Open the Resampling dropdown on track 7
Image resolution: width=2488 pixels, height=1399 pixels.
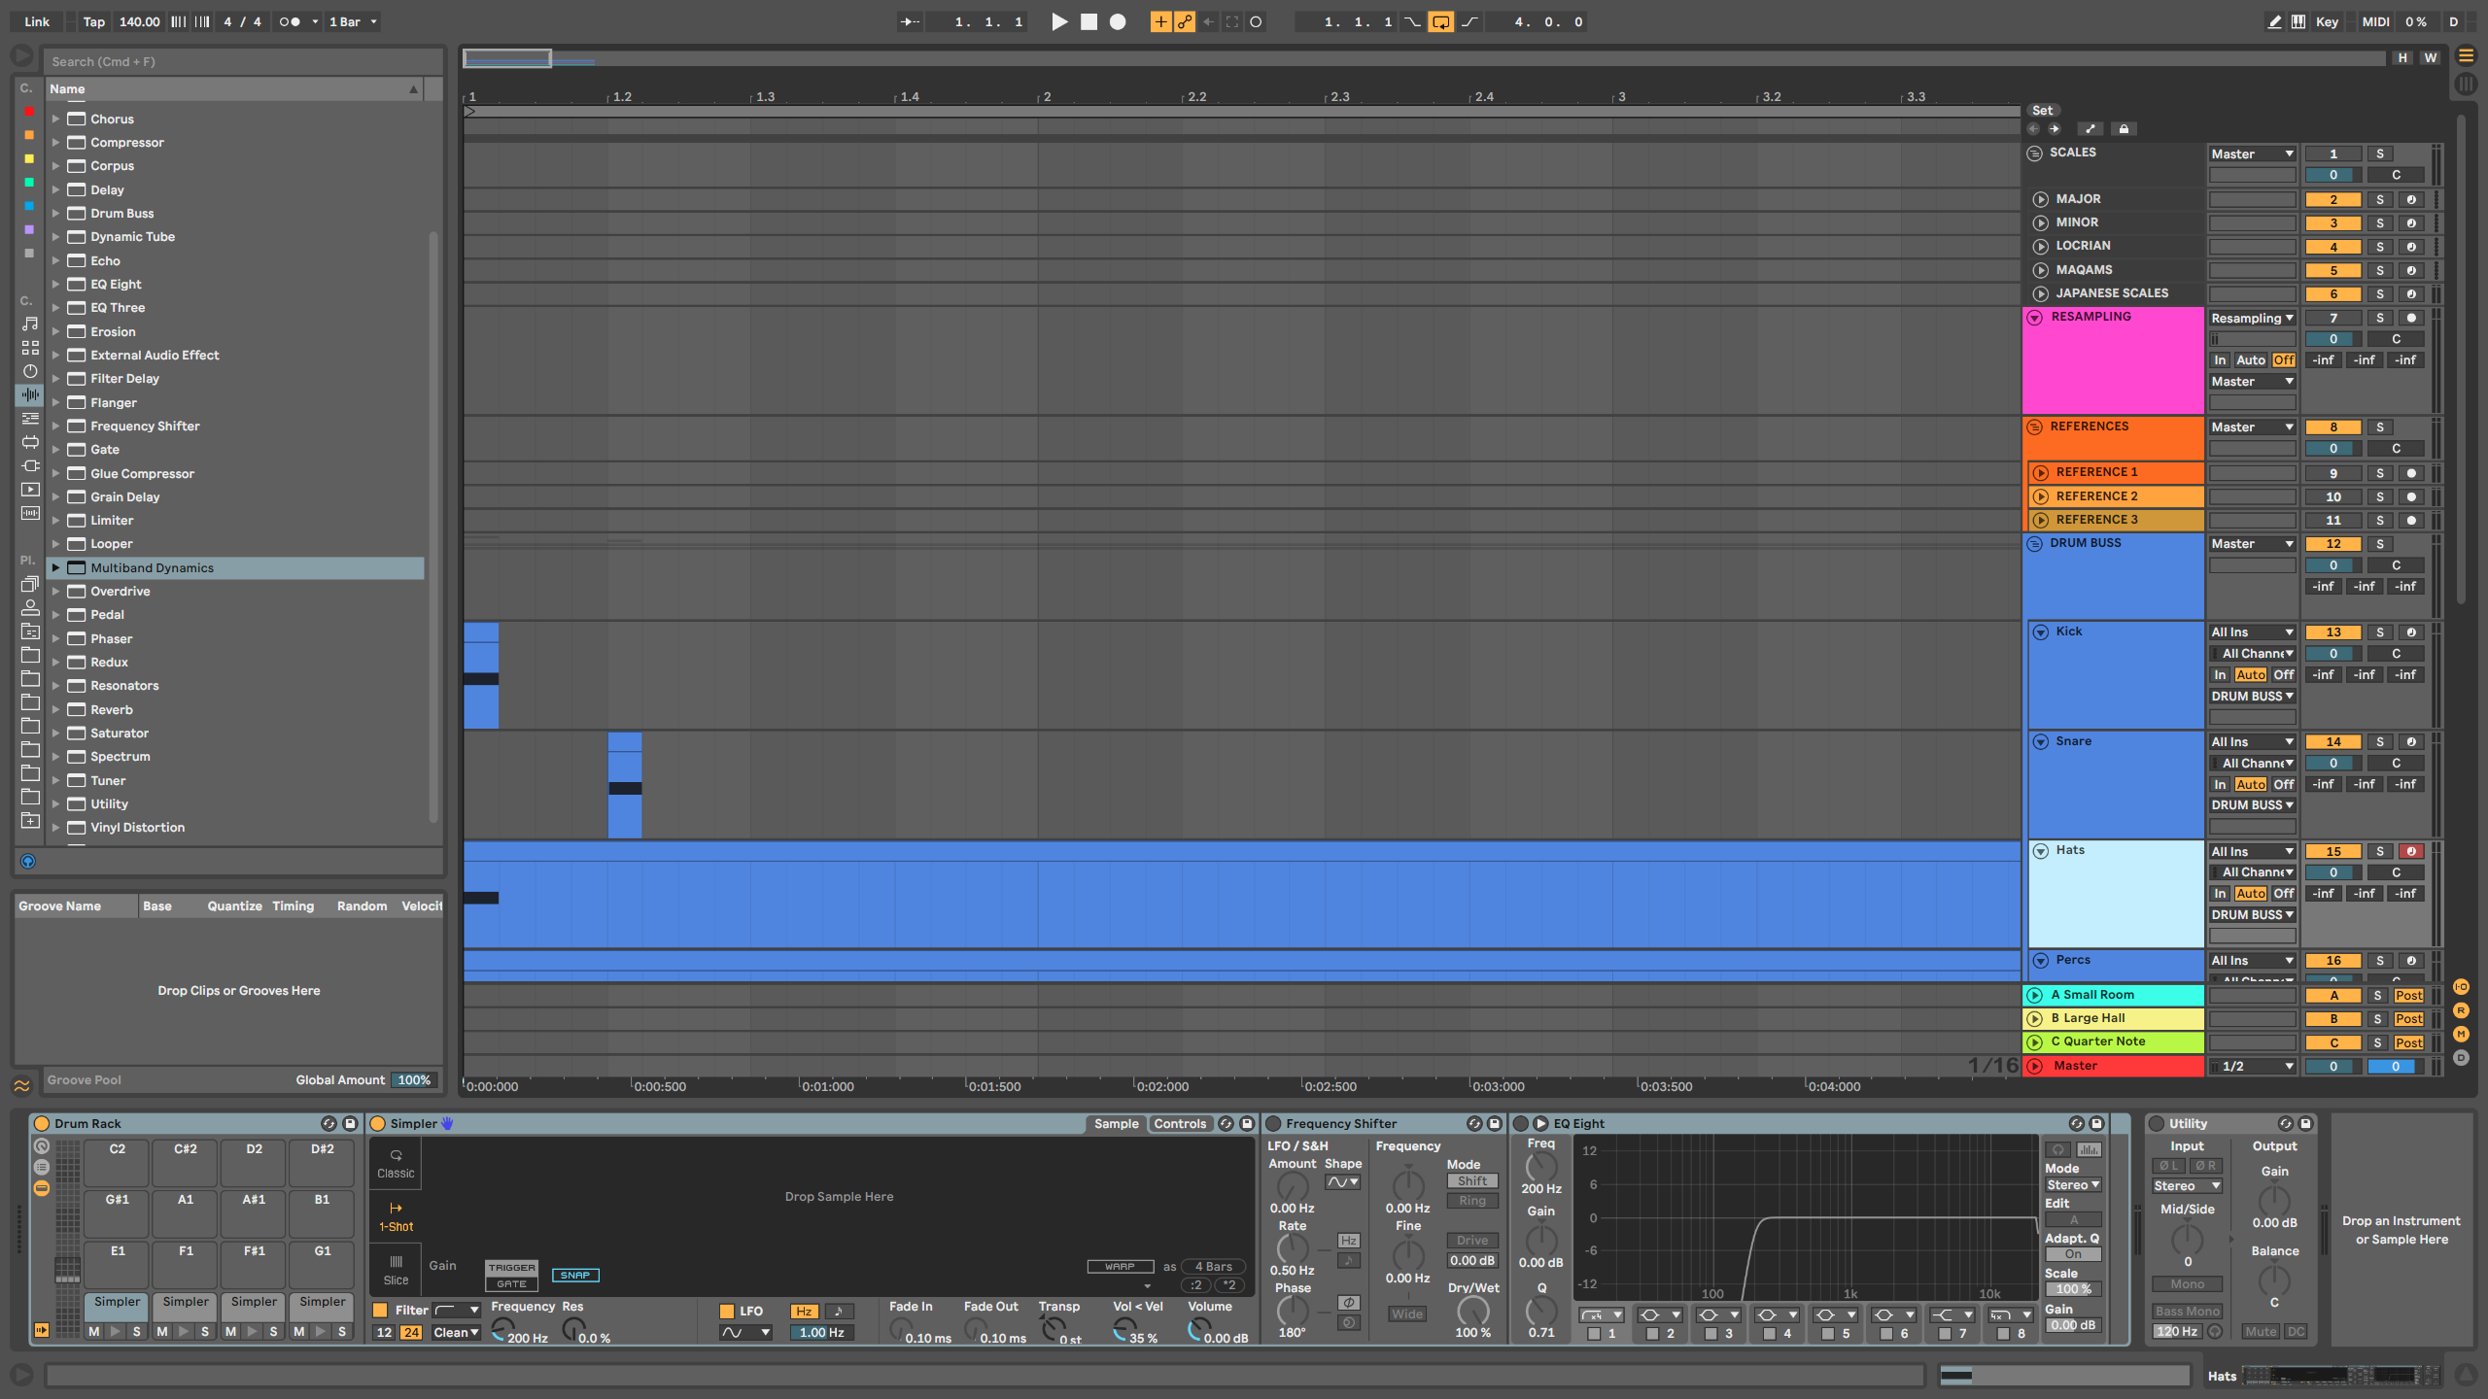pos(2249,316)
